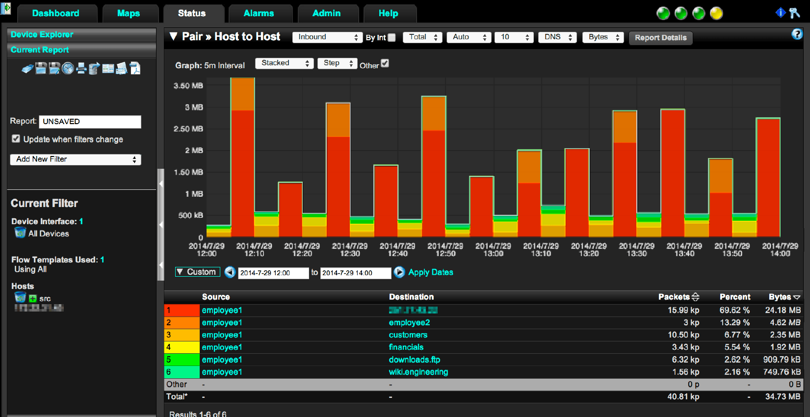The height and width of the screenshot is (417, 810).
Task: Click the green color swatch for row 6
Action: (182, 372)
